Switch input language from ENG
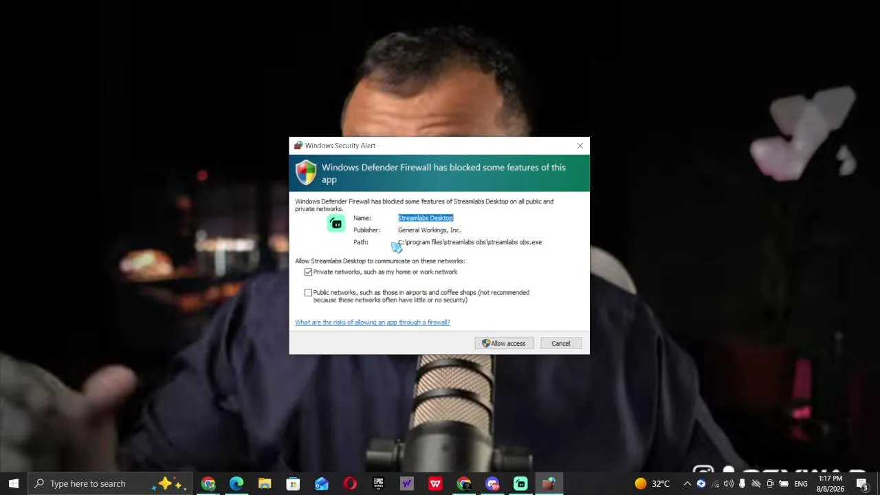 tap(801, 483)
